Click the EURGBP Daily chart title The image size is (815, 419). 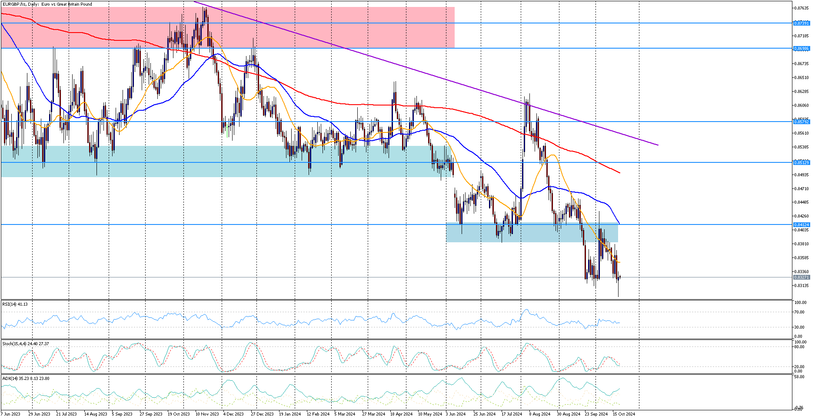(x=47, y=4)
